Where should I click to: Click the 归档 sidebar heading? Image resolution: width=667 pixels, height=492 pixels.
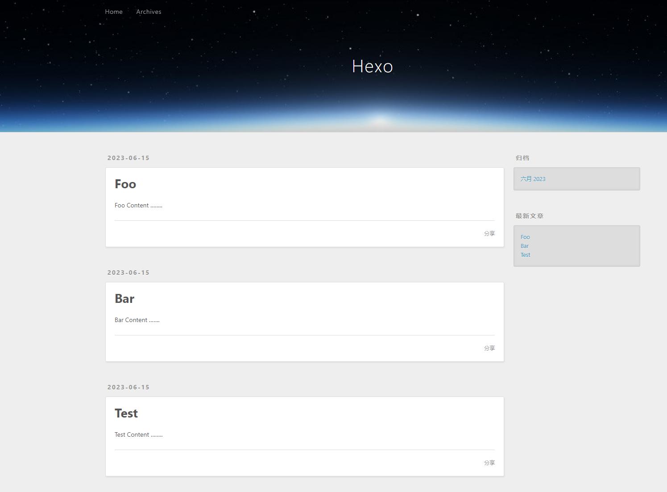(522, 158)
